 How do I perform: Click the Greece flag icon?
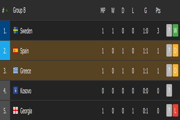pos(16,70)
